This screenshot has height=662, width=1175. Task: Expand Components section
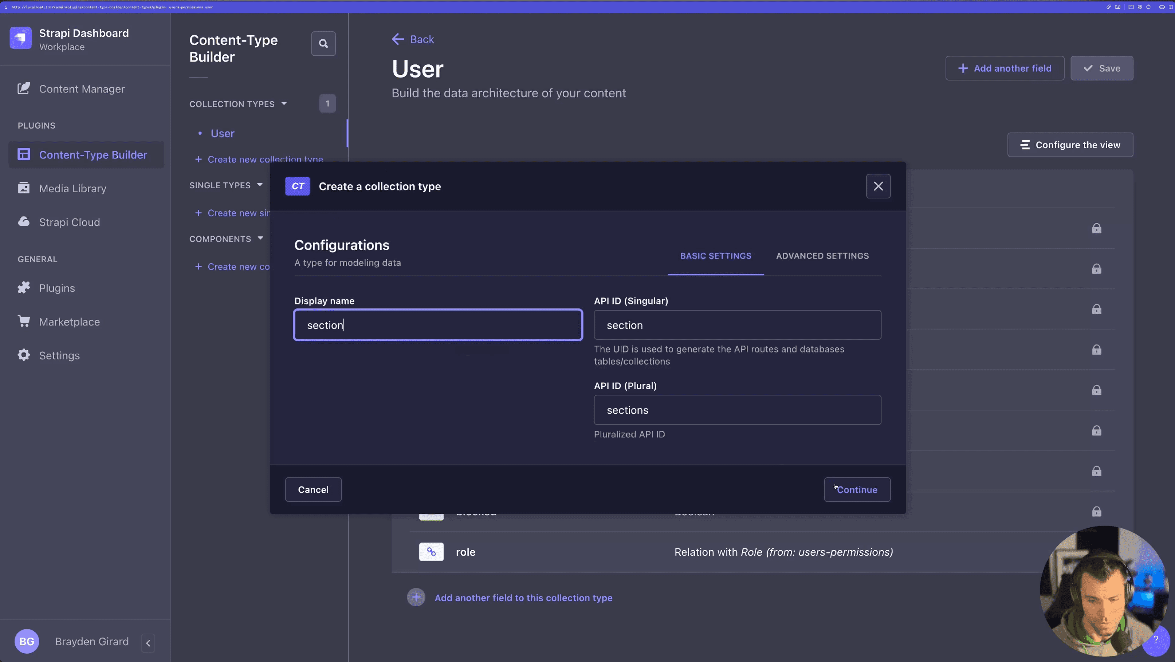[x=226, y=239]
